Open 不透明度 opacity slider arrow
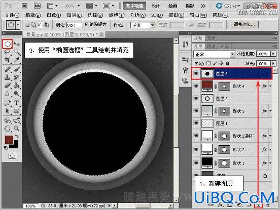Viewport: 280px width, 210px height. 273,54
